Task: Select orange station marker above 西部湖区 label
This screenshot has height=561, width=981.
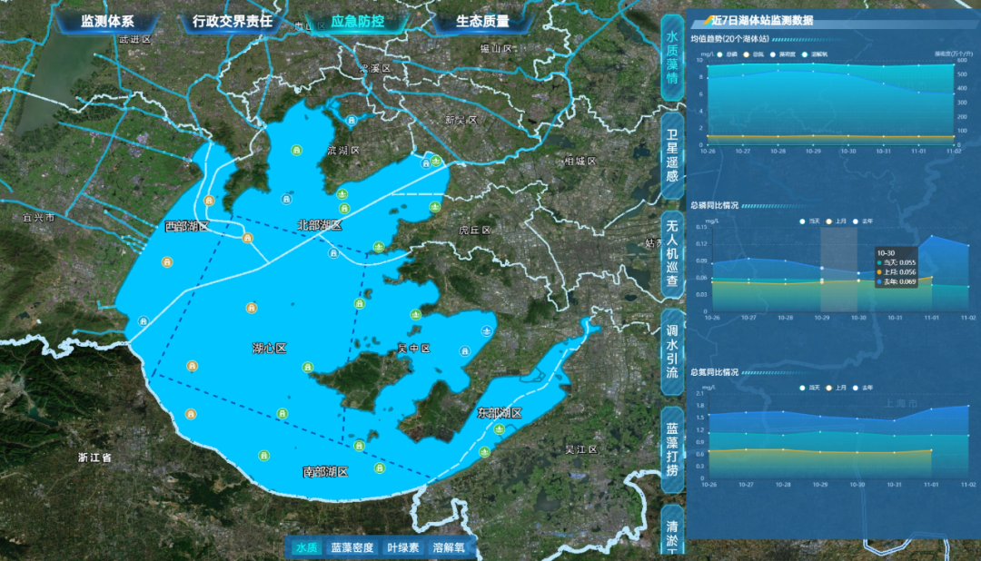Action: tap(210, 201)
